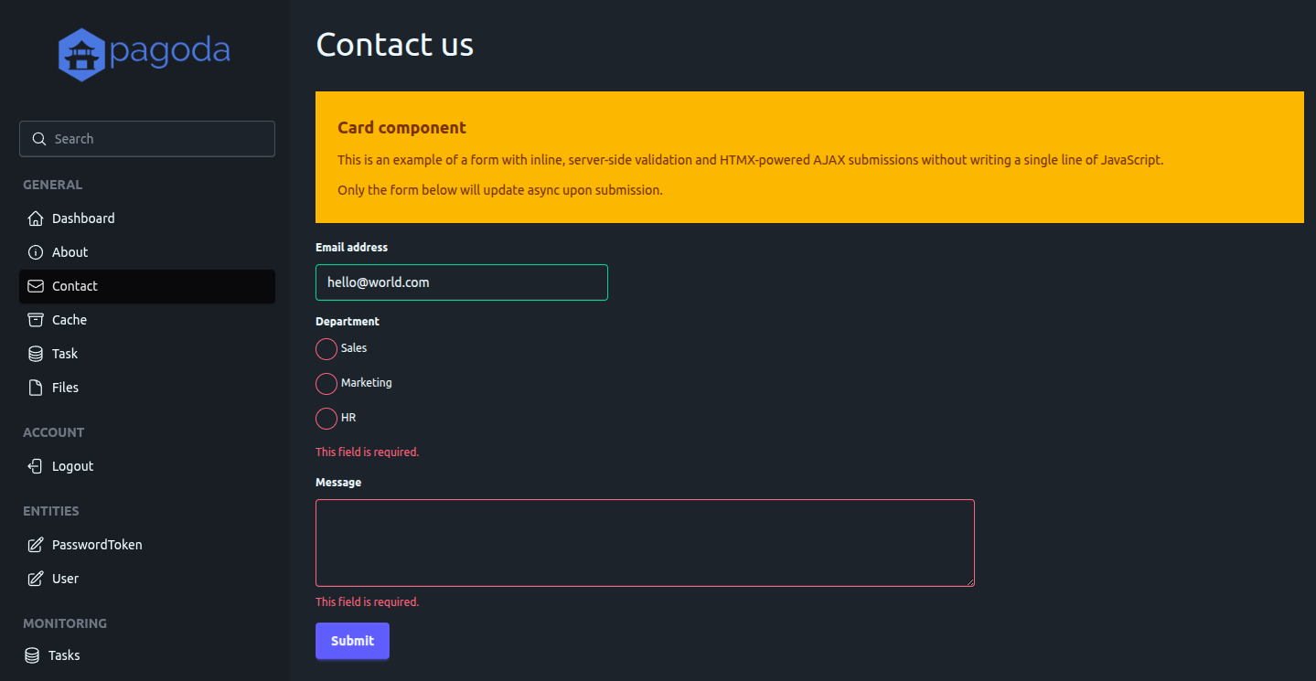
Task: Click the About info icon
Action: pos(35,251)
